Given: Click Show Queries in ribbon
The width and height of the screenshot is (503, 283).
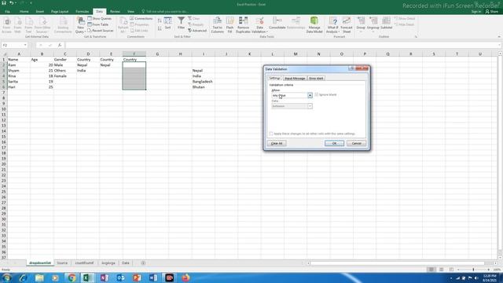Looking at the screenshot, I should pos(100,19).
